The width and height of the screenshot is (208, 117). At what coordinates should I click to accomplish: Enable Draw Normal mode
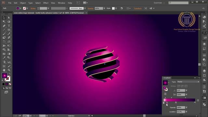tap(4, 88)
